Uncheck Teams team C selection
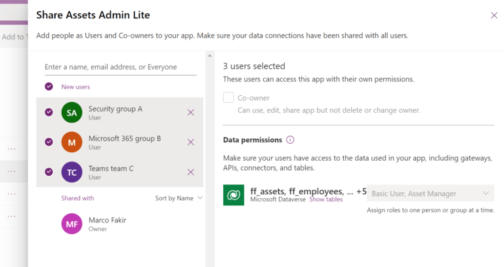Screen dimensions: 504x267 [49, 172]
